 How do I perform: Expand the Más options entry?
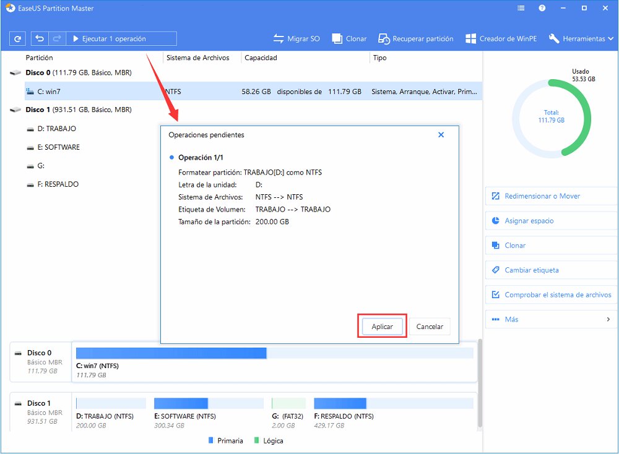pos(551,320)
